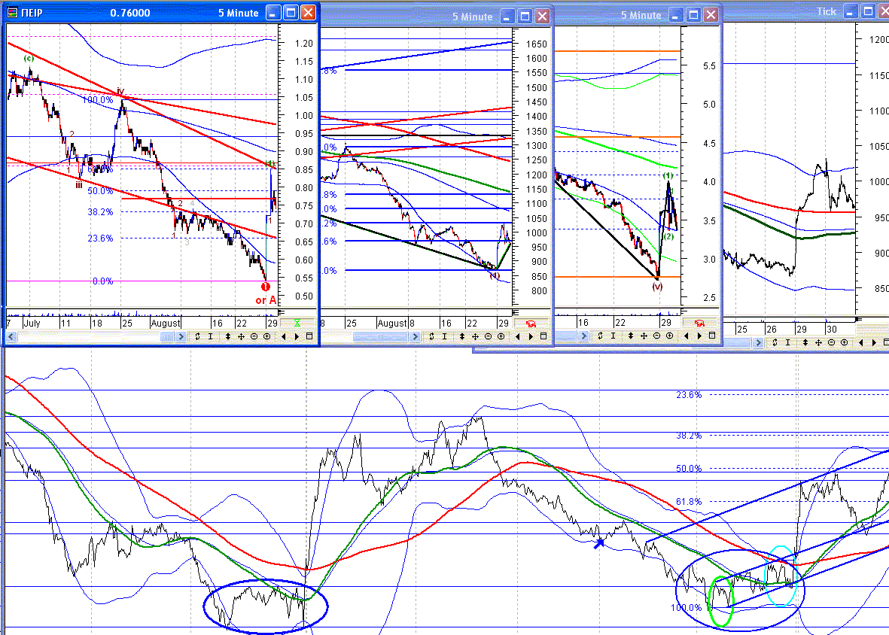Zoom out with the minus icon in the second chart
This screenshot has height=635, width=889.
[x=488, y=336]
